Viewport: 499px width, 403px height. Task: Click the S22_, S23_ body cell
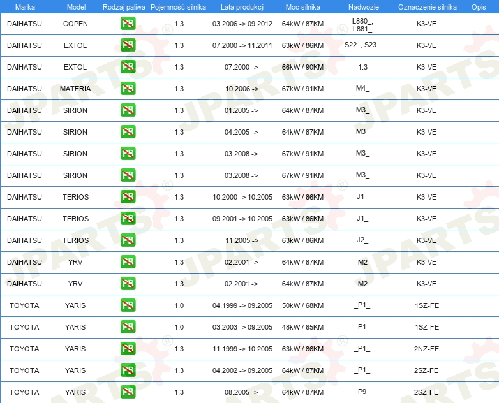point(362,45)
